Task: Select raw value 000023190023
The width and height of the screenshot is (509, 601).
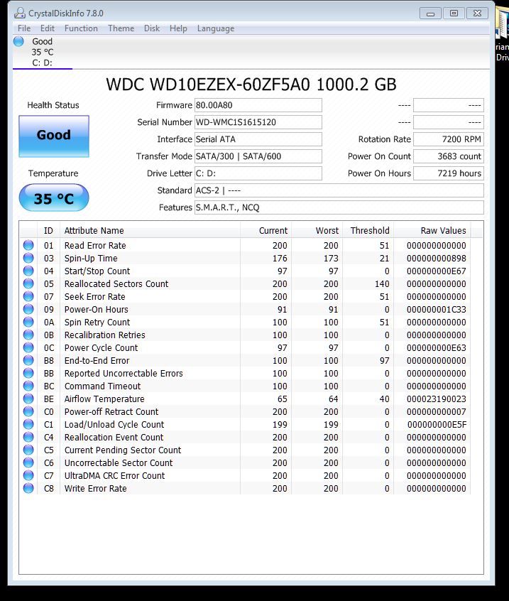Action: (x=436, y=399)
